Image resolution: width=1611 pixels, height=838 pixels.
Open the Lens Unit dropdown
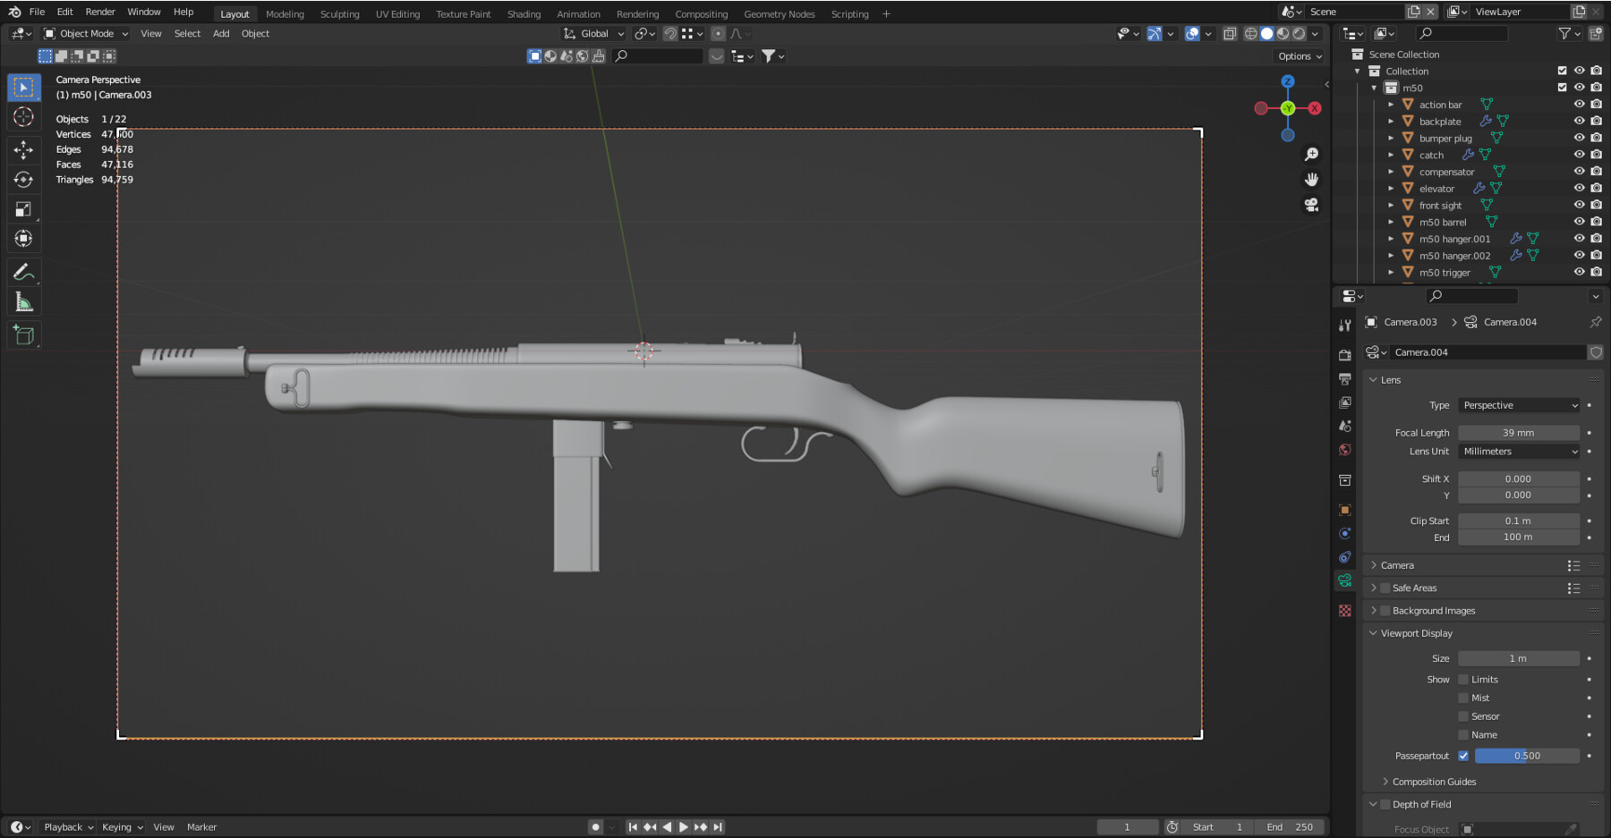coord(1519,451)
